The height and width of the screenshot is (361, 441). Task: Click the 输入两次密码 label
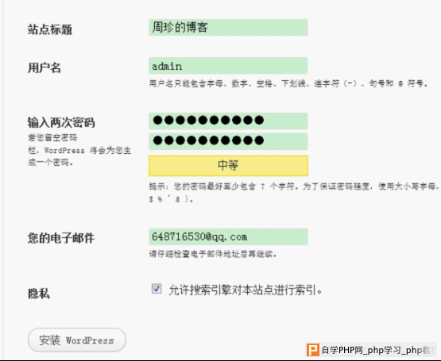click(61, 122)
